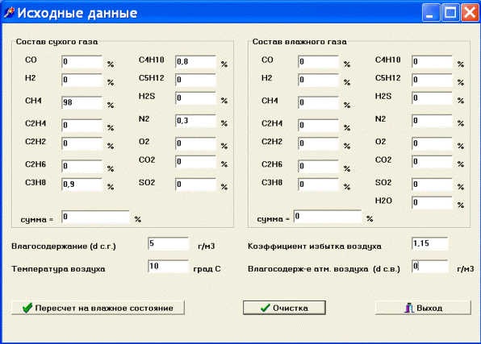This screenshot has height=344, width=481.
Task: Click the green checkmark on Пересчет button
Action: point(27,308)
